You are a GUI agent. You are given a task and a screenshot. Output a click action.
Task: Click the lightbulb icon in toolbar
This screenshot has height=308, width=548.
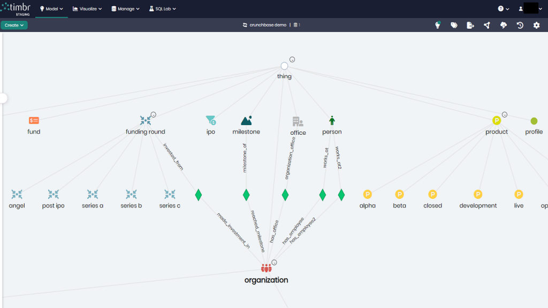click(438, 25)
